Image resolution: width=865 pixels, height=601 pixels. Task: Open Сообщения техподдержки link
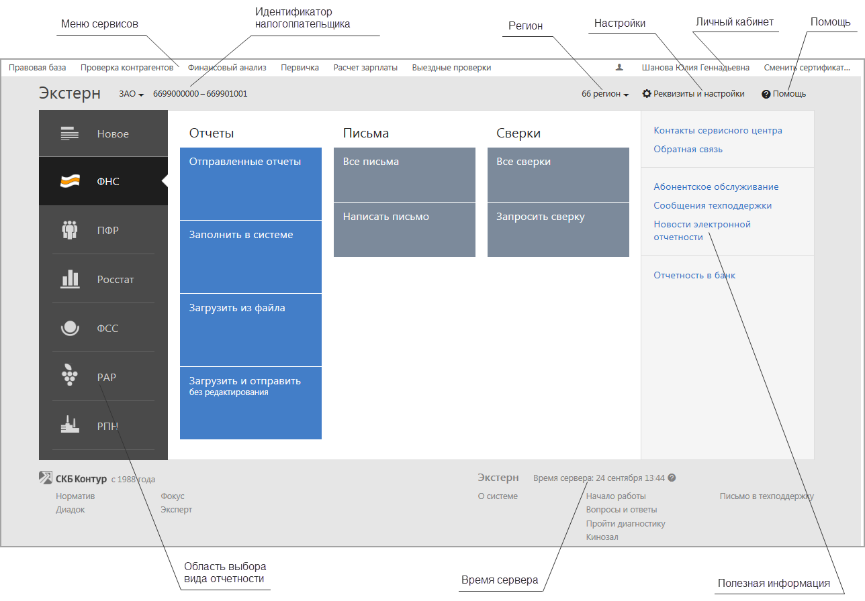click(x=713, y=206)
